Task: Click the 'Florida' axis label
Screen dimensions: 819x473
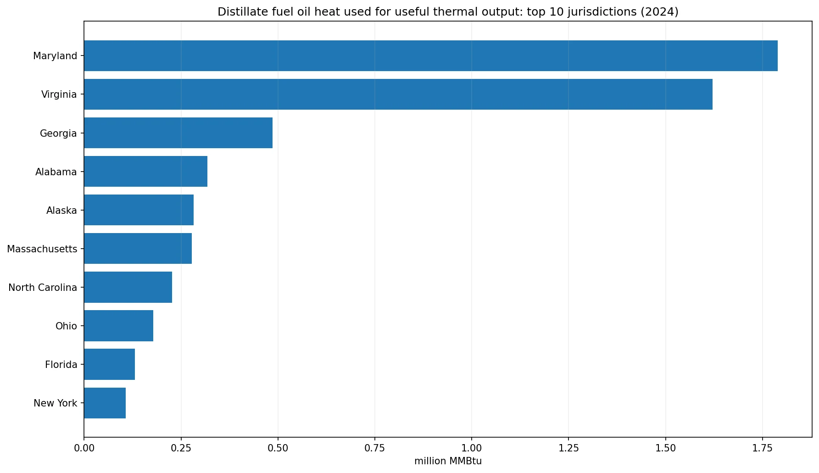Action: pyautogui.click(x=61, y=365)
